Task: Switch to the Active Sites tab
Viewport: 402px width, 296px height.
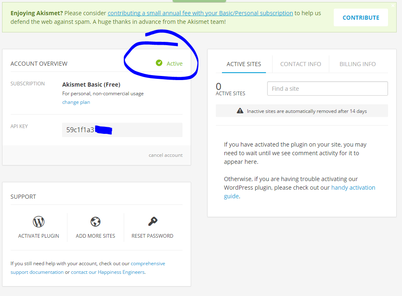Action: coord(244,64)
